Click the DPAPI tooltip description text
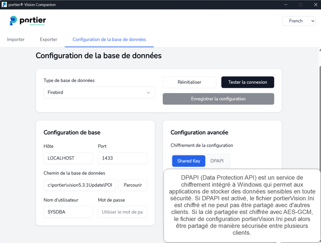The height and width of the screenshot is (243, 321). (242, 205)
